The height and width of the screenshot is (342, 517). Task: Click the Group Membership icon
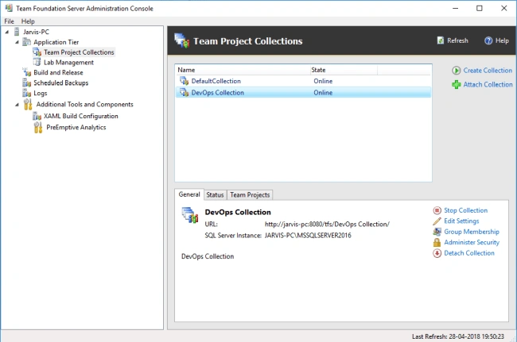tap(437, 232)
